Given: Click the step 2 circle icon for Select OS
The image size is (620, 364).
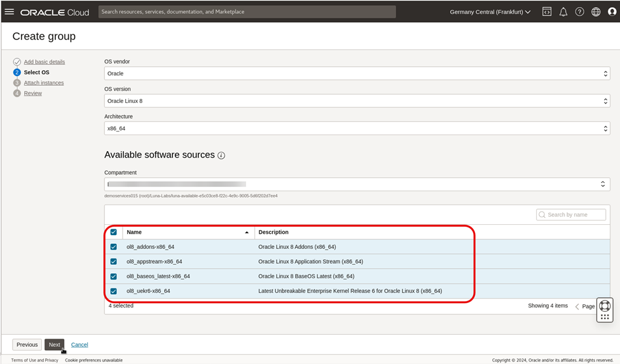Looking at the screenshot, I should 17,72.
